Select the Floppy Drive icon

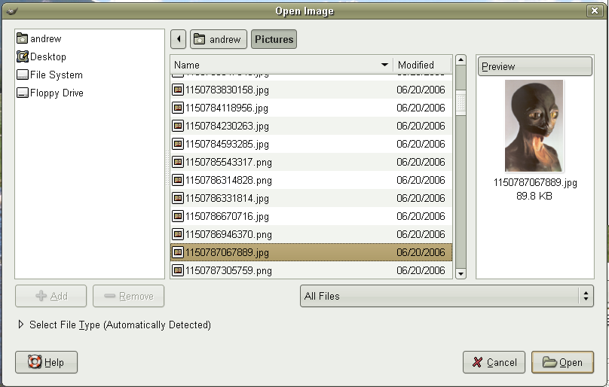[23, 93]
